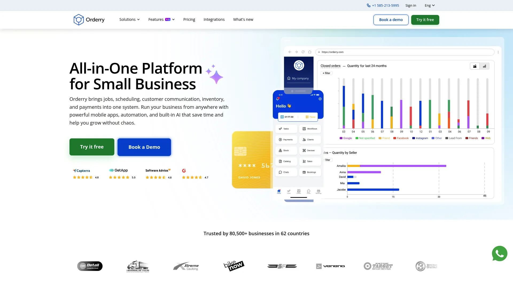
Task: Click the browser reload icon in mockup
Action: (x=303, y=52)
